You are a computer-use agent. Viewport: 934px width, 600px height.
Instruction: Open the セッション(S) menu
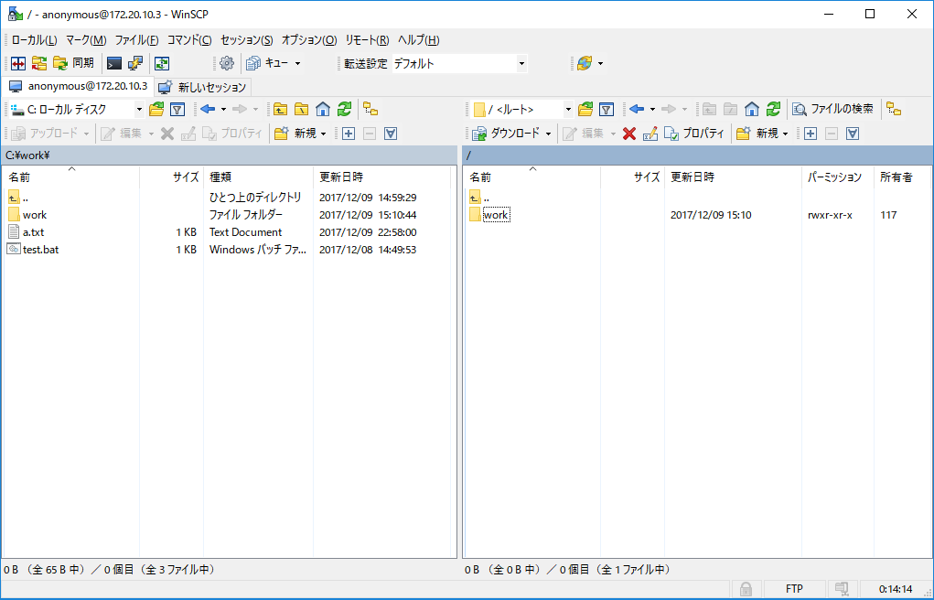click(x=247, y=40)
